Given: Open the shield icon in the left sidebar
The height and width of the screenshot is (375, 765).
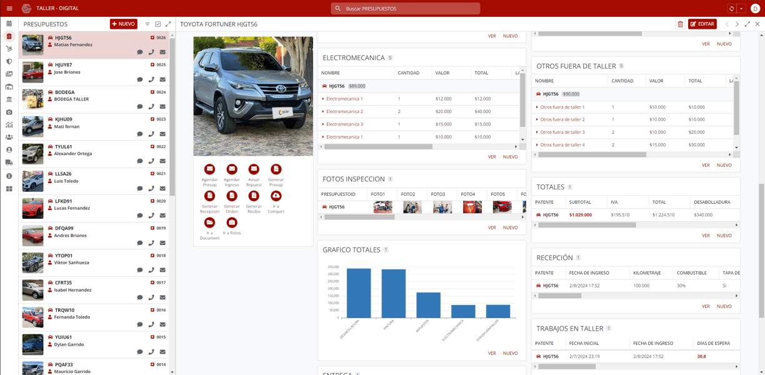Looking at the screenshot, I should pos(9,61).
